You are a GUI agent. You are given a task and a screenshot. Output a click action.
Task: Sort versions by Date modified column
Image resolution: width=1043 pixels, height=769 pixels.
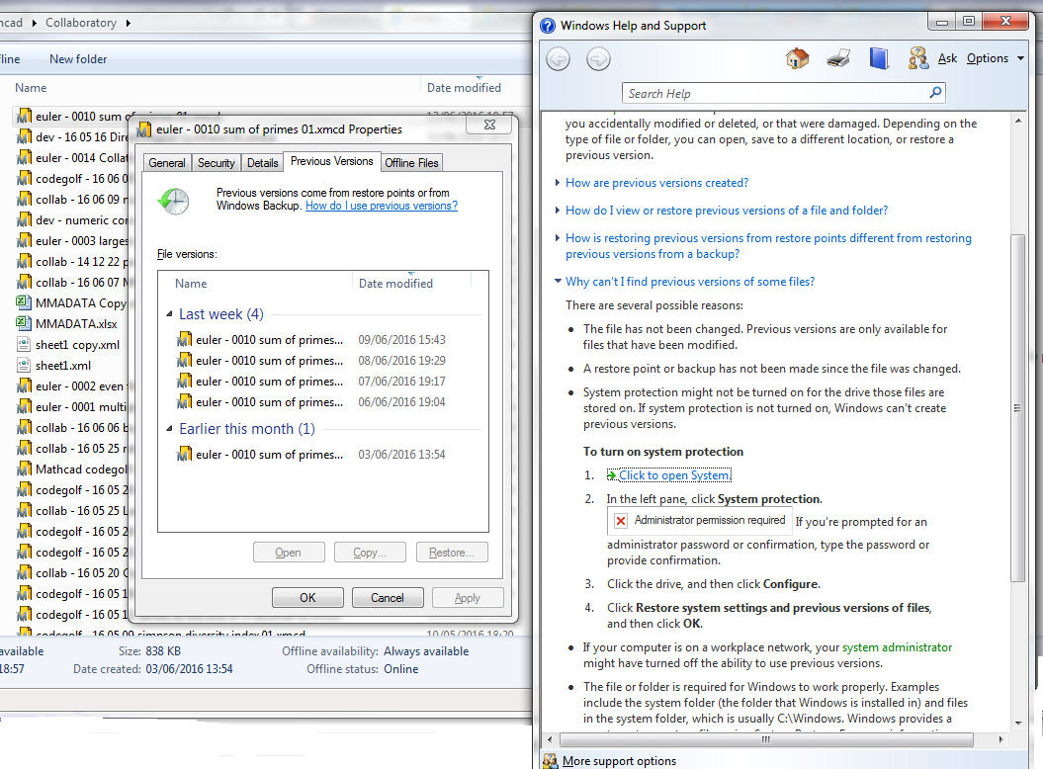click(411, 284)
